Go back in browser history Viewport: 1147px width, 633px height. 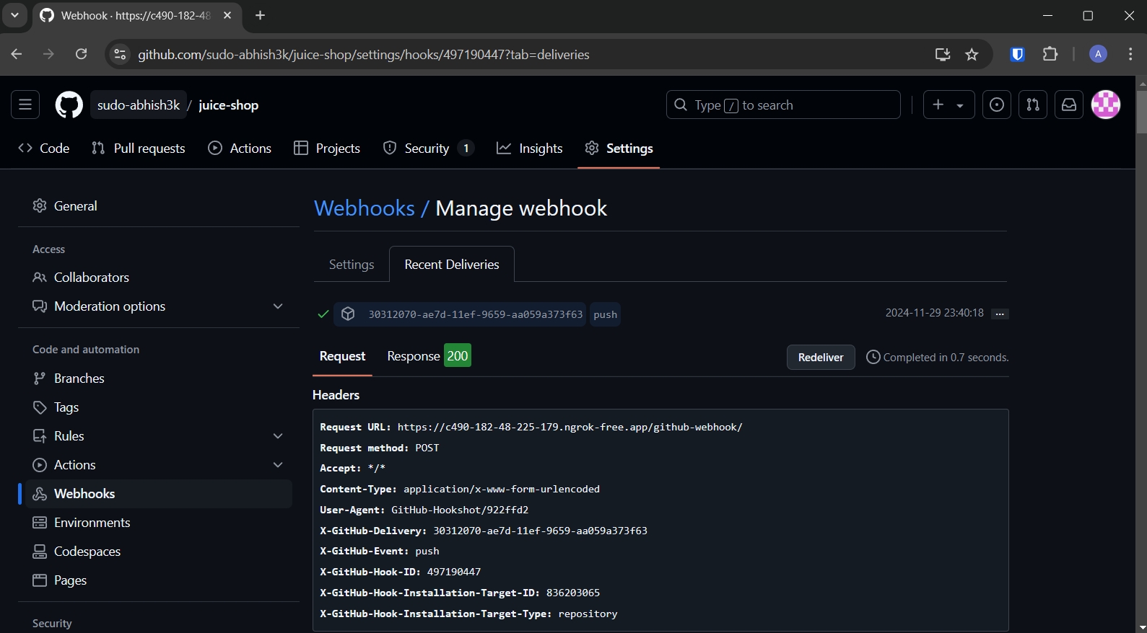click(x=17, y=54)
